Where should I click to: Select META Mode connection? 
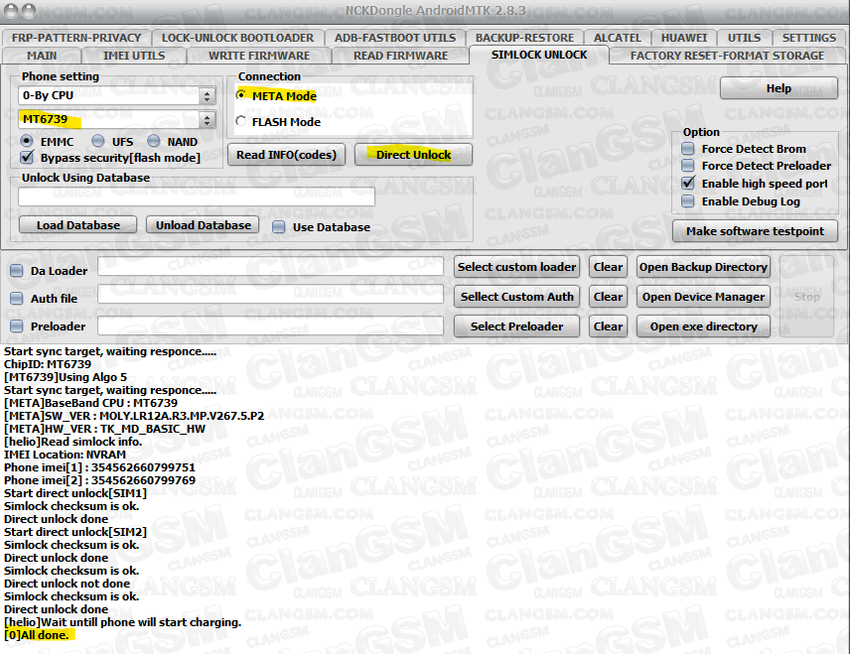241,95
